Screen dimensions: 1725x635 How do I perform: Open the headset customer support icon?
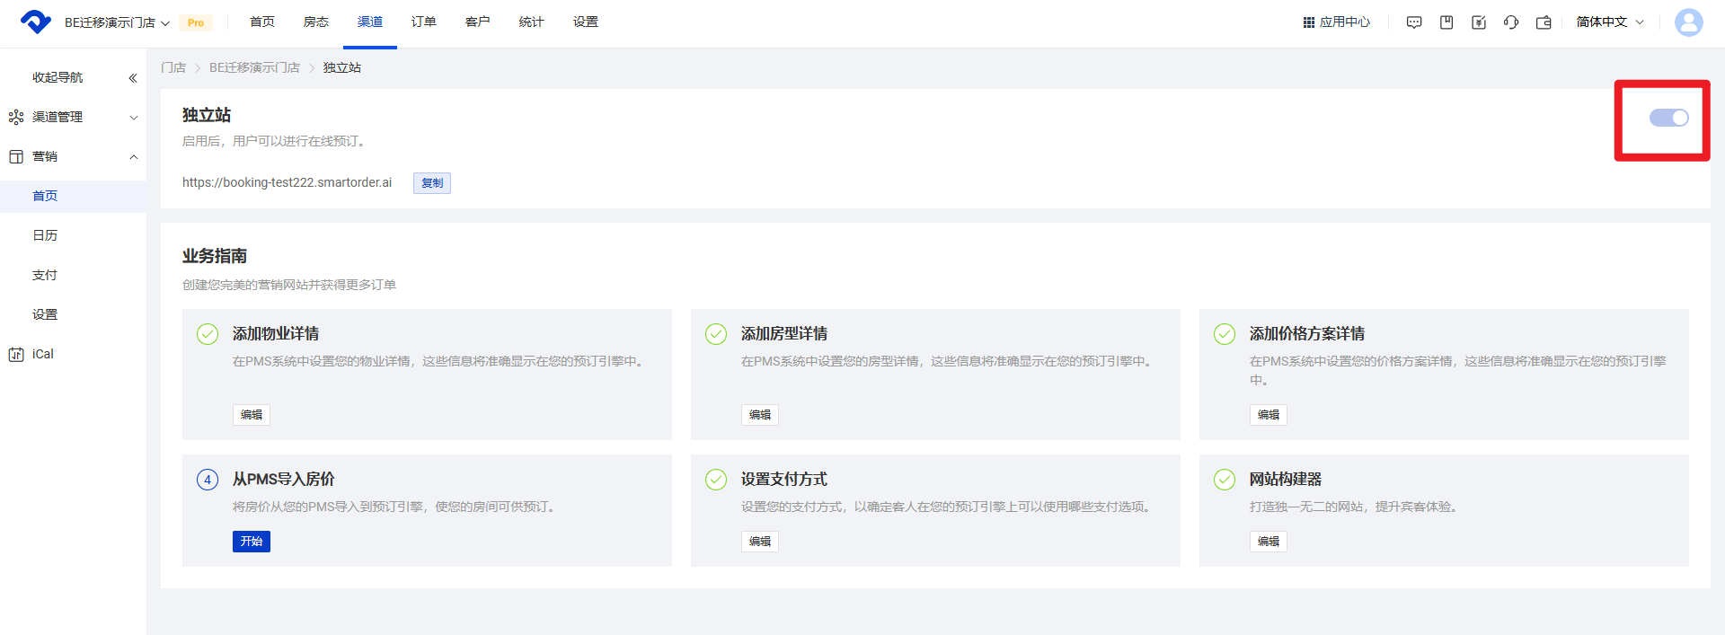[1511, 22]
